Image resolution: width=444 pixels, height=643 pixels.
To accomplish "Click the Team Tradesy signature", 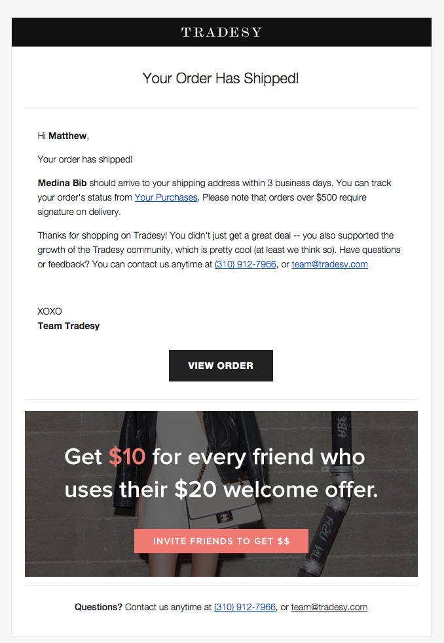I will pyautogui.click(x=68, y=326).
